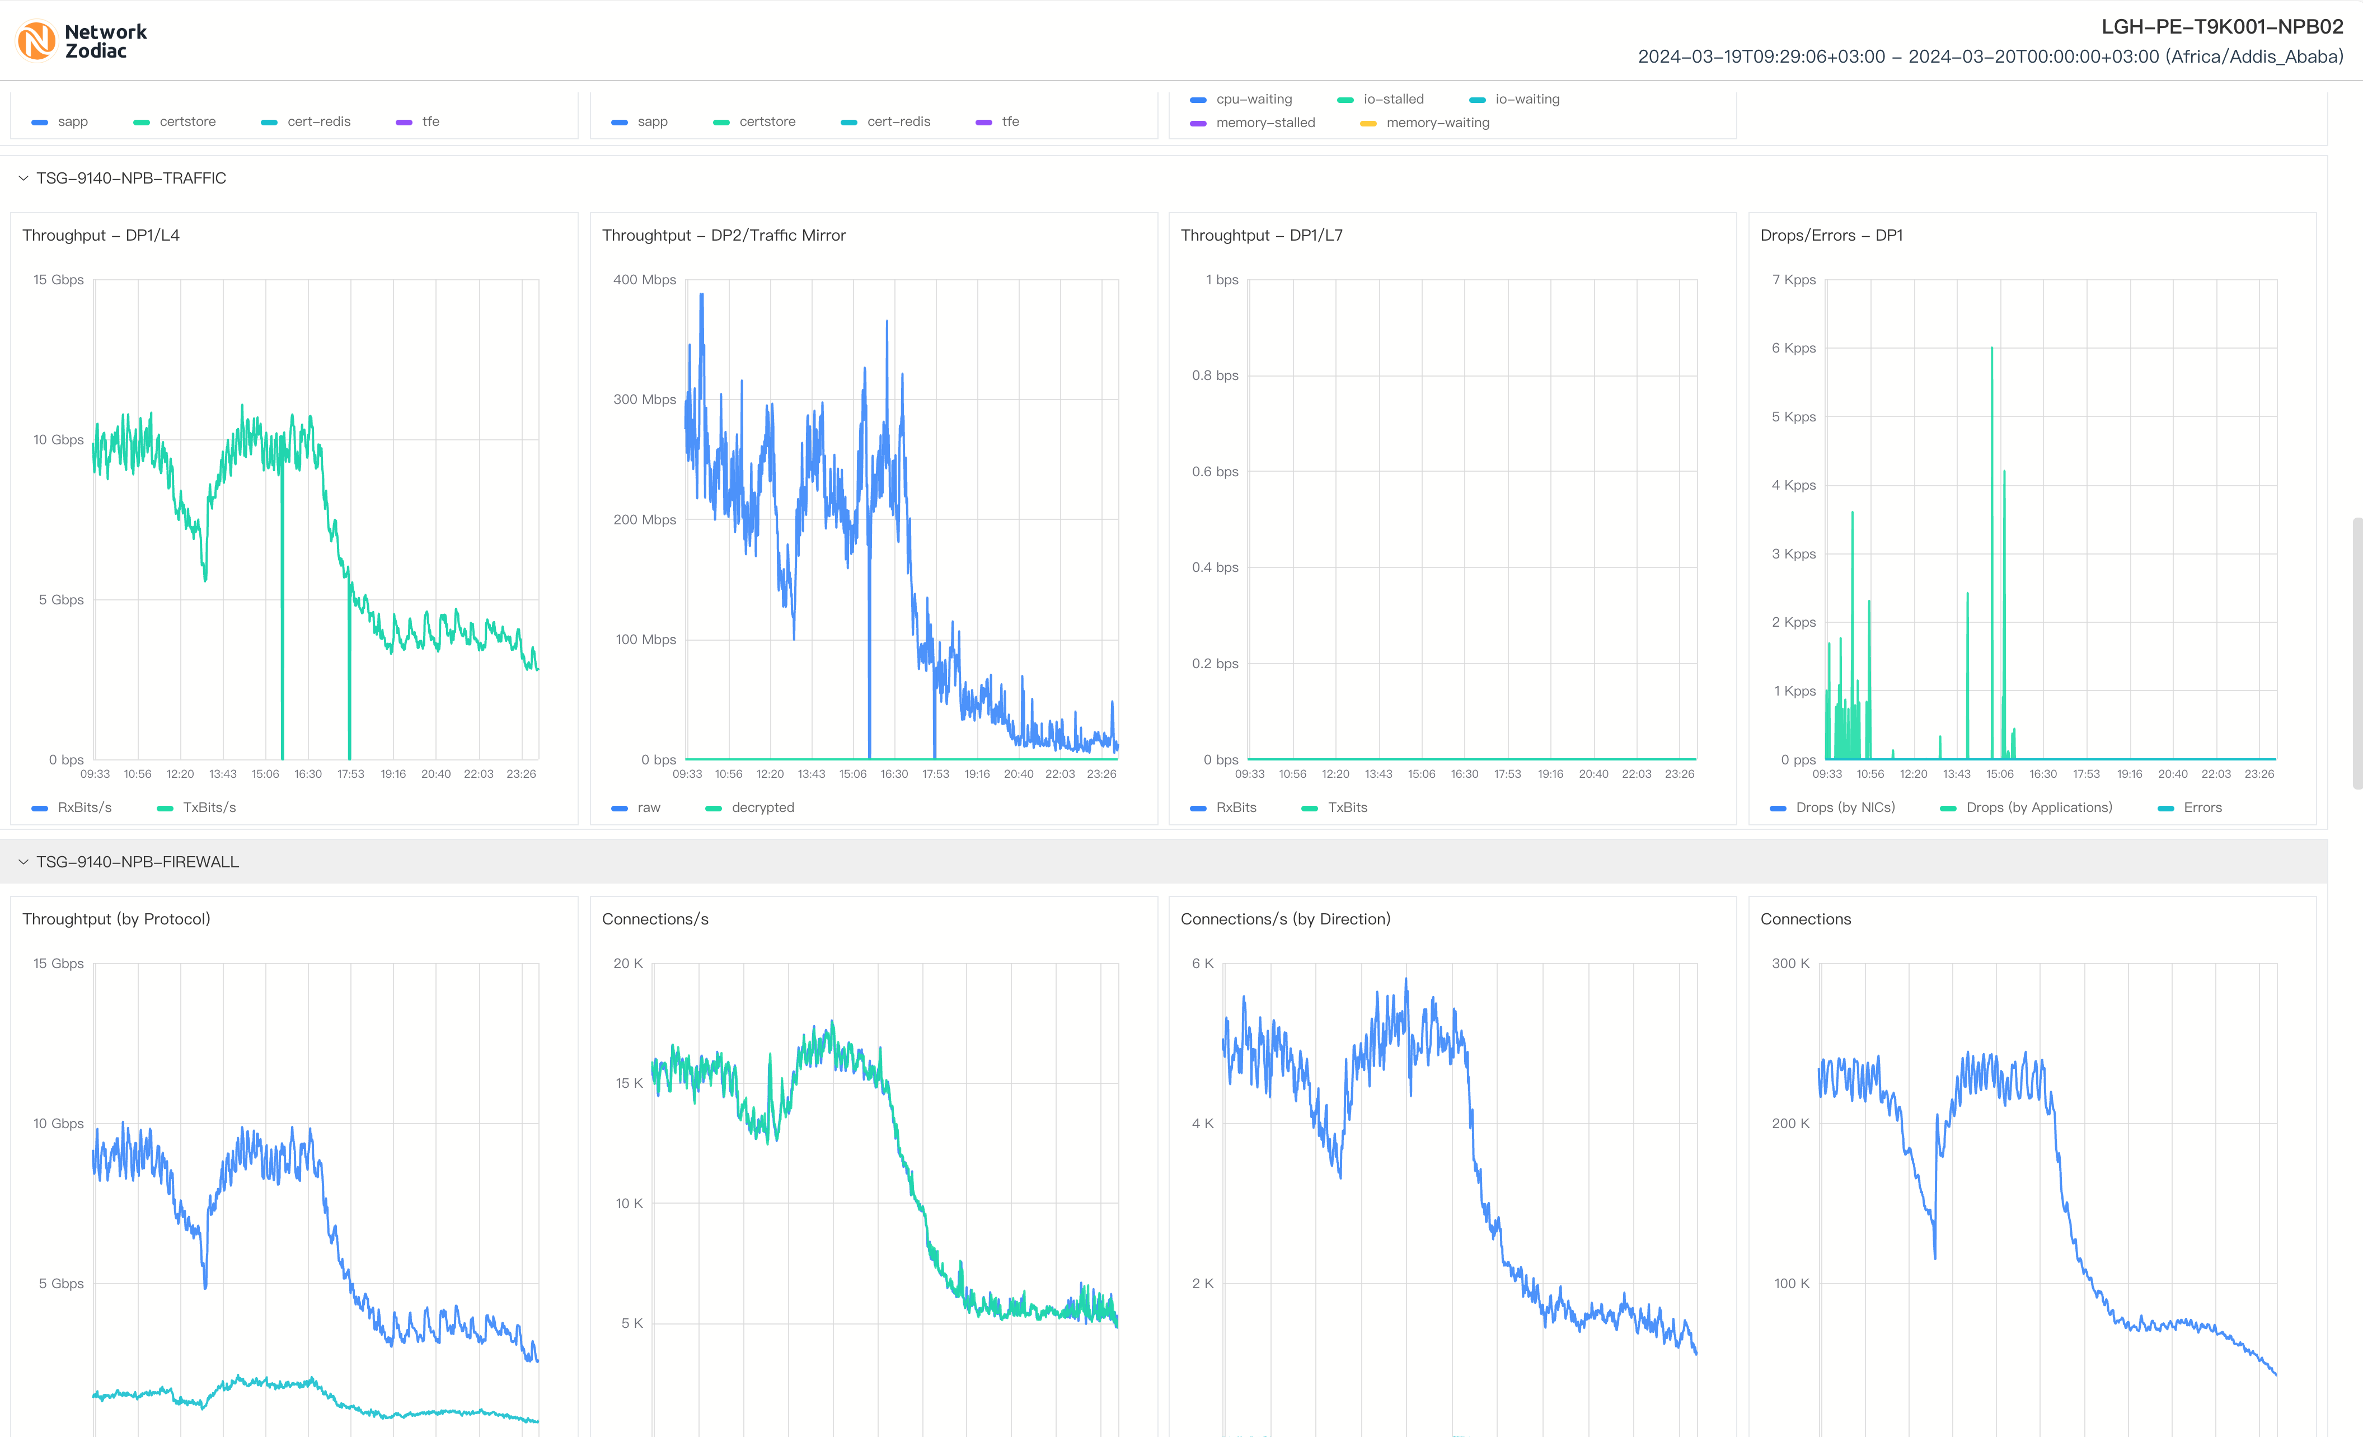Image resolution: width=2363 pixels, height=1437 pixels.
Task: Click the certstore legend in first panel
Action: tap(187, 122)
